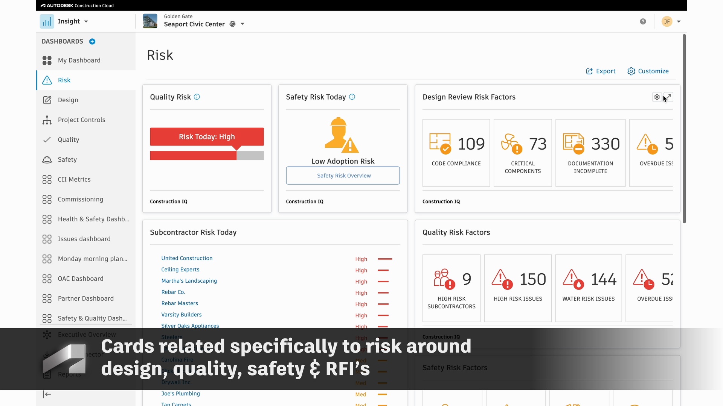
Task: Open Project Controls dashboard
Action: (81, 120)
